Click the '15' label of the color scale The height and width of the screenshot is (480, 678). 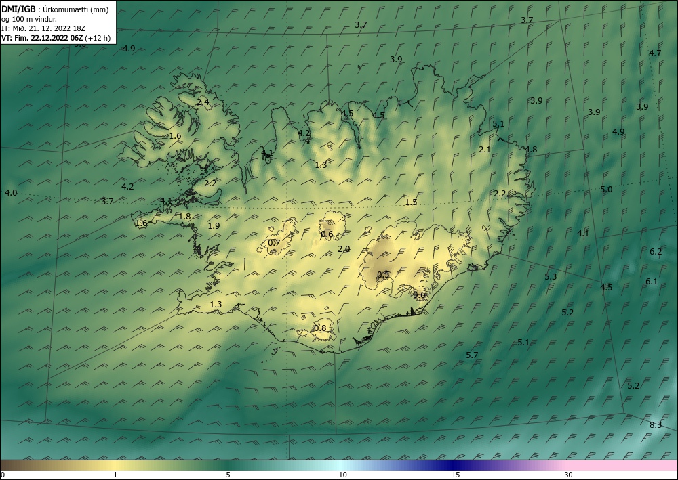[x=456, y=475]
